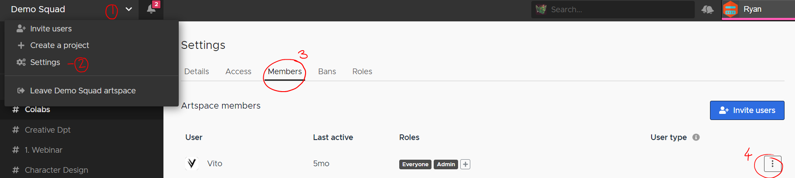This screenshot has width=795, height=178.
Task: Open the Bans tab
Action: (x=327, y=72)
